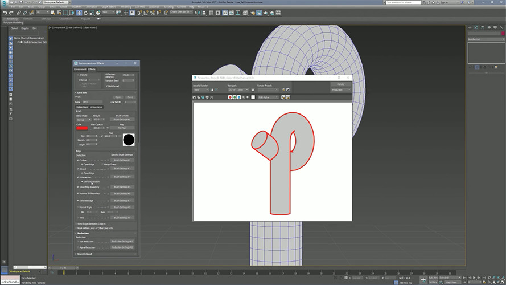Click the Line Set Name input field
Viewport: 506px width, 285px height.
(93, 102)
